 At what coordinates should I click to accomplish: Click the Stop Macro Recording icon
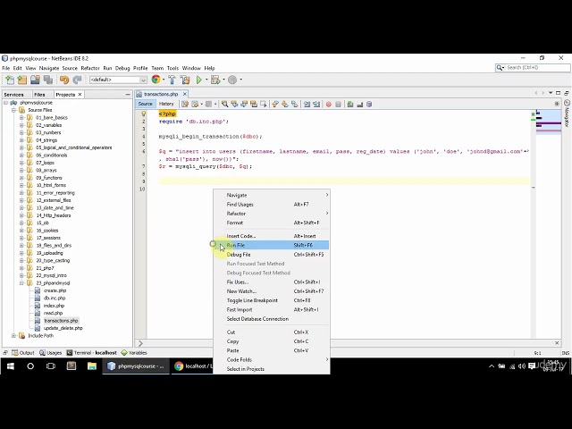(338, 105)
